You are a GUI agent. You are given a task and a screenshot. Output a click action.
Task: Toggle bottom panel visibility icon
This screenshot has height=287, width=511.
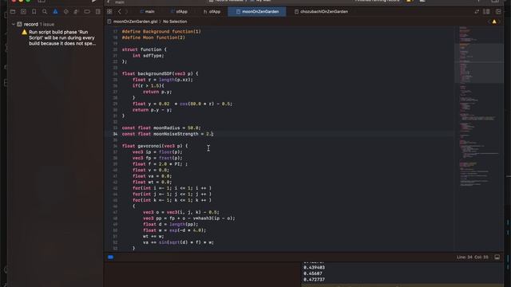497,257
